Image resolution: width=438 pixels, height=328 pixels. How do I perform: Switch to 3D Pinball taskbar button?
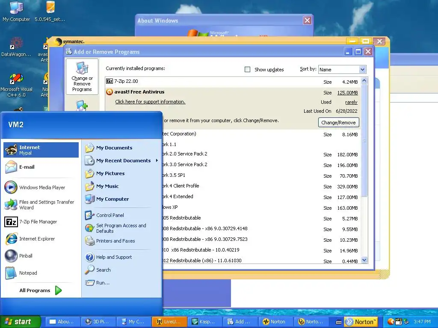(98, 322)
